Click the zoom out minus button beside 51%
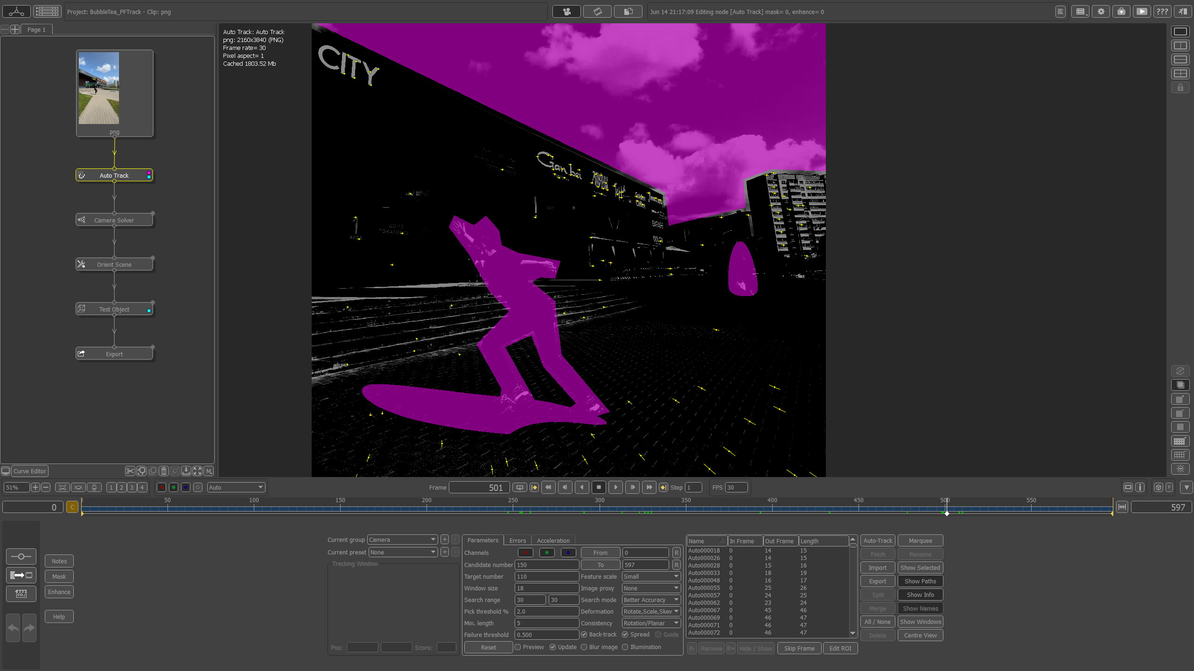 point(46,487)
